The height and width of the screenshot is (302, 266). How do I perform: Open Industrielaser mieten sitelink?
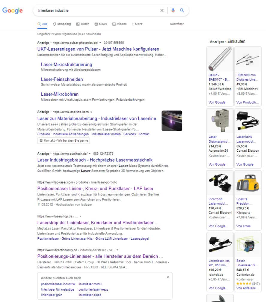click(106, 134)
